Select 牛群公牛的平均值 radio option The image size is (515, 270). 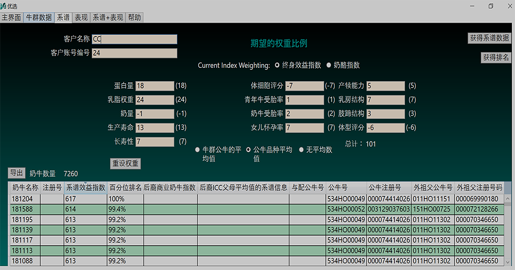click(x=197, y=150)
